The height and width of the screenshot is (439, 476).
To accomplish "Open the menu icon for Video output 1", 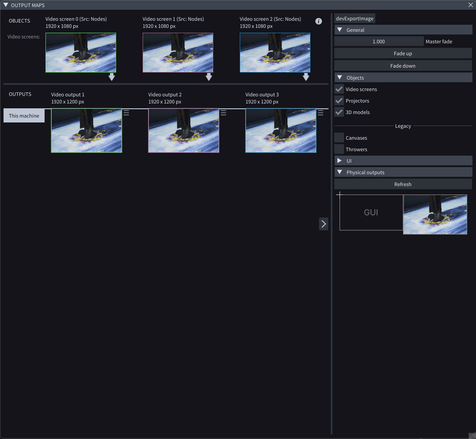I will tap(126, 113).
